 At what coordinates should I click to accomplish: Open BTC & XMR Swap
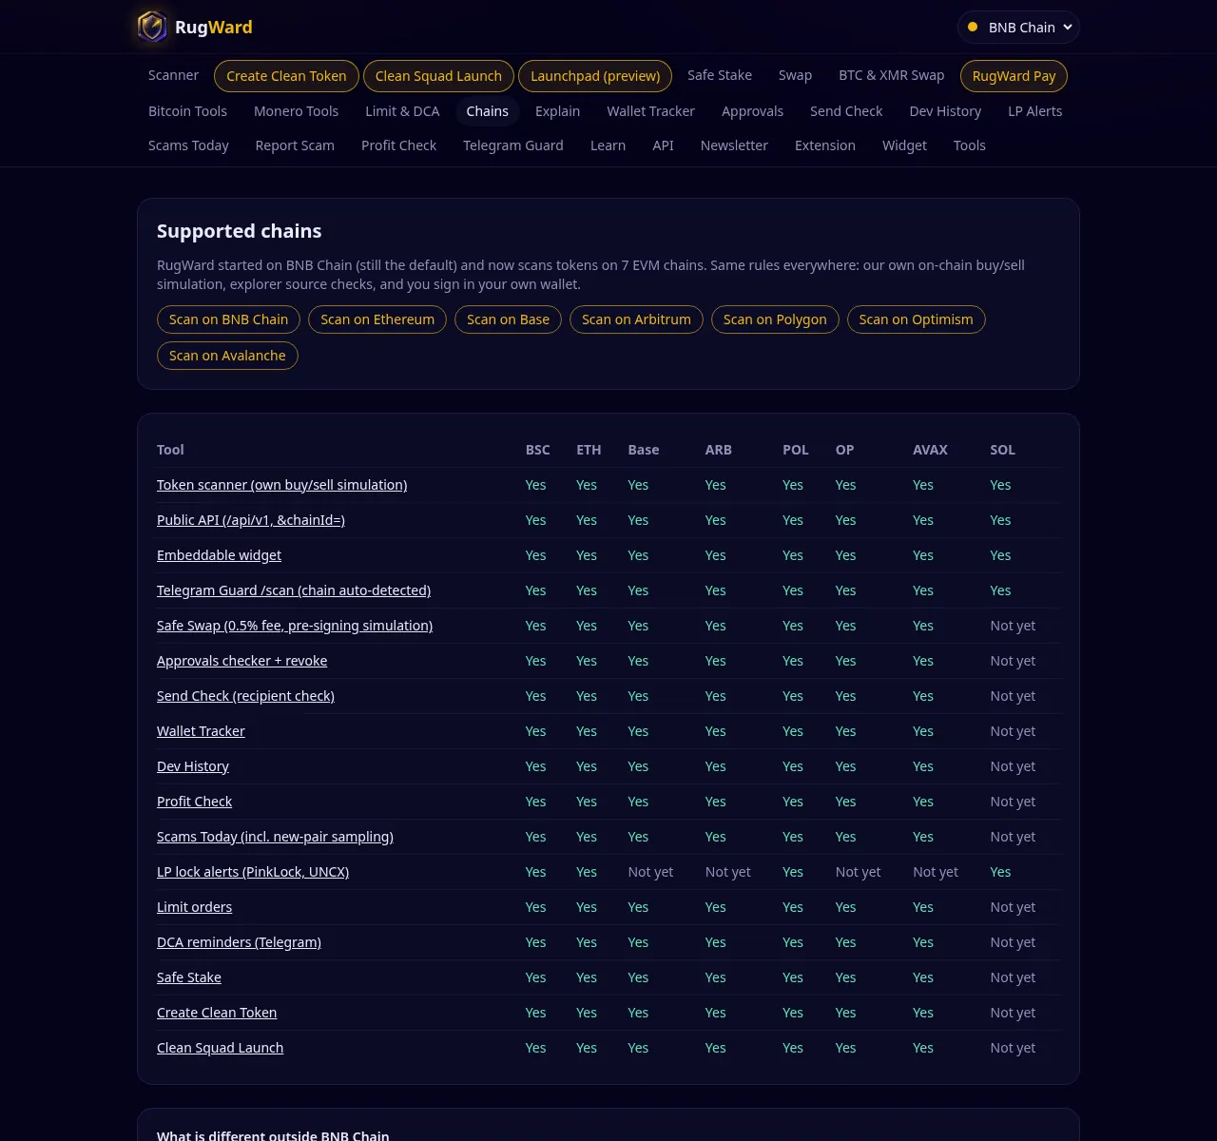coord(892,75)
